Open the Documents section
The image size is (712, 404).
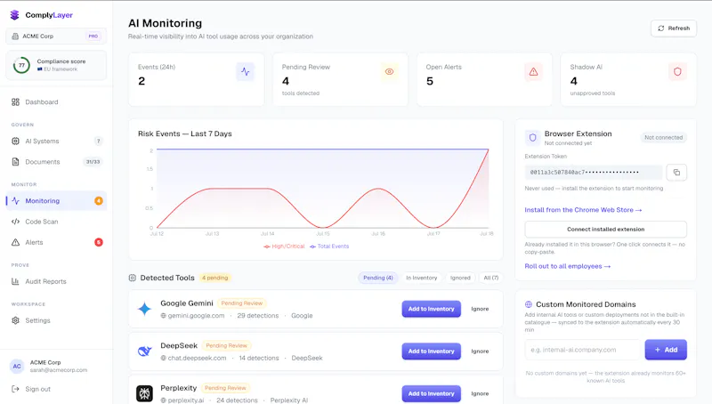click(x=56, y=162)
